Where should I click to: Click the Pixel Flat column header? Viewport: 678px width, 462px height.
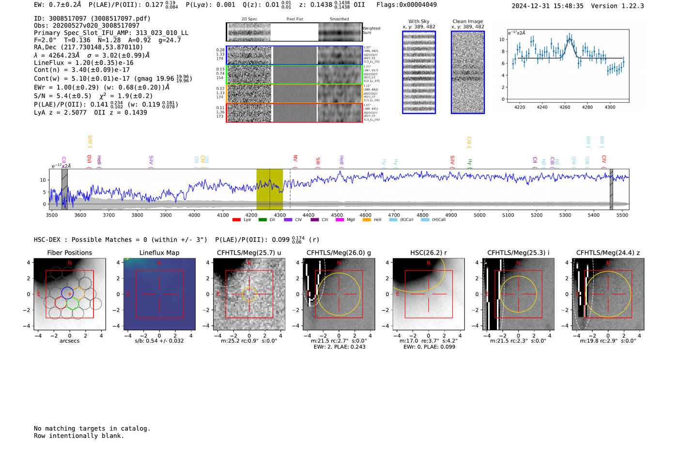pos(294,19)
